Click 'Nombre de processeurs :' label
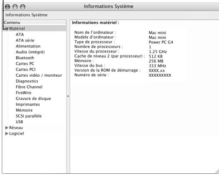Viewport: 219px width, 175px height. [99, 47]
